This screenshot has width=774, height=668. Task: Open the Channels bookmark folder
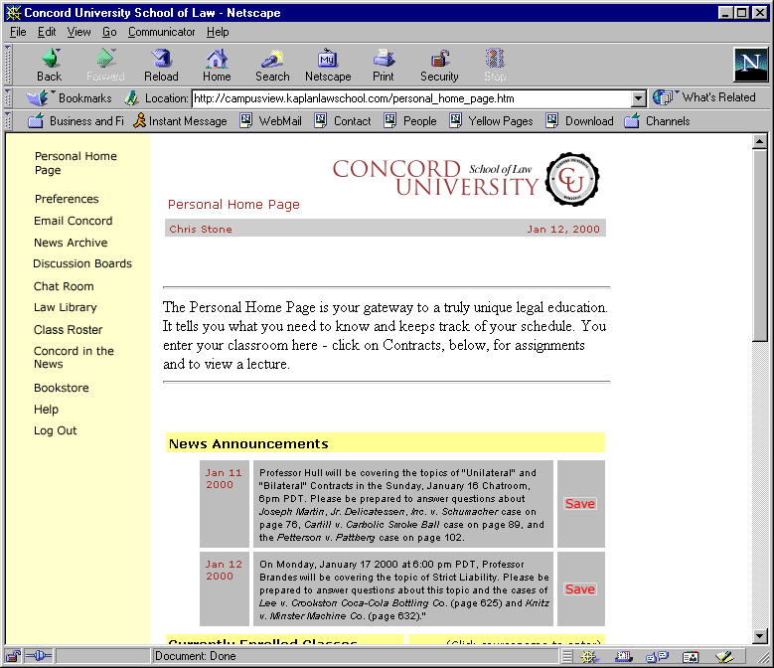(657, 121)
